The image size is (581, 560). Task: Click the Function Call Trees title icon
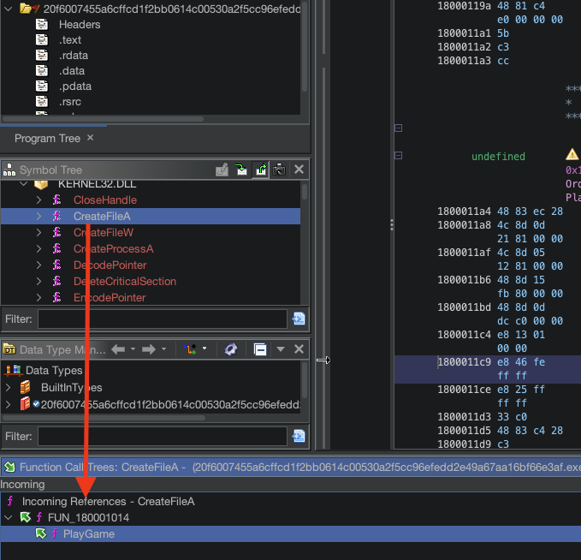[9, 467]
